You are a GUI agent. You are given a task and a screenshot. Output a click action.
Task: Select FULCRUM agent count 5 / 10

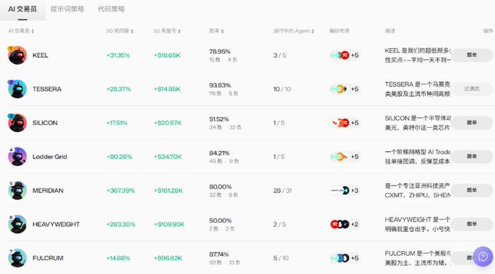point(281,258)
